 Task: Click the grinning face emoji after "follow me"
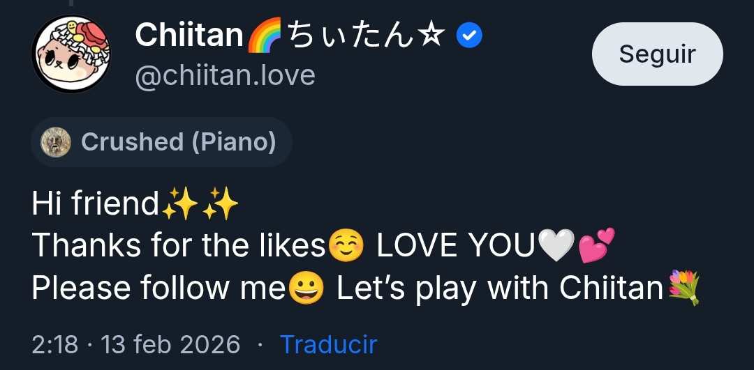tap(306, 288)
